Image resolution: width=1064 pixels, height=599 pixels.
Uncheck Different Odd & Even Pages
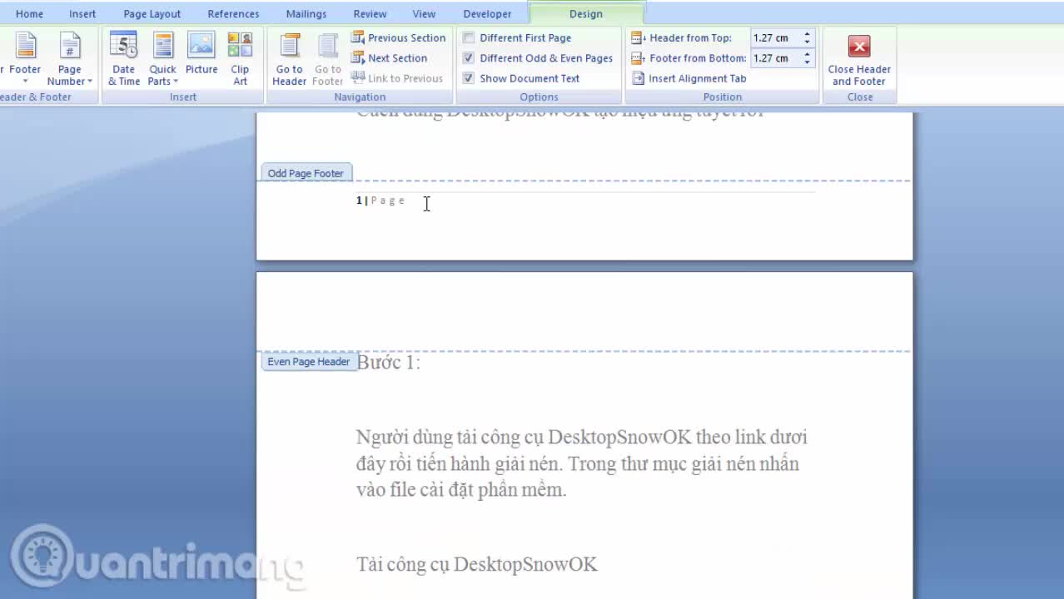click(x=469, y=58)
